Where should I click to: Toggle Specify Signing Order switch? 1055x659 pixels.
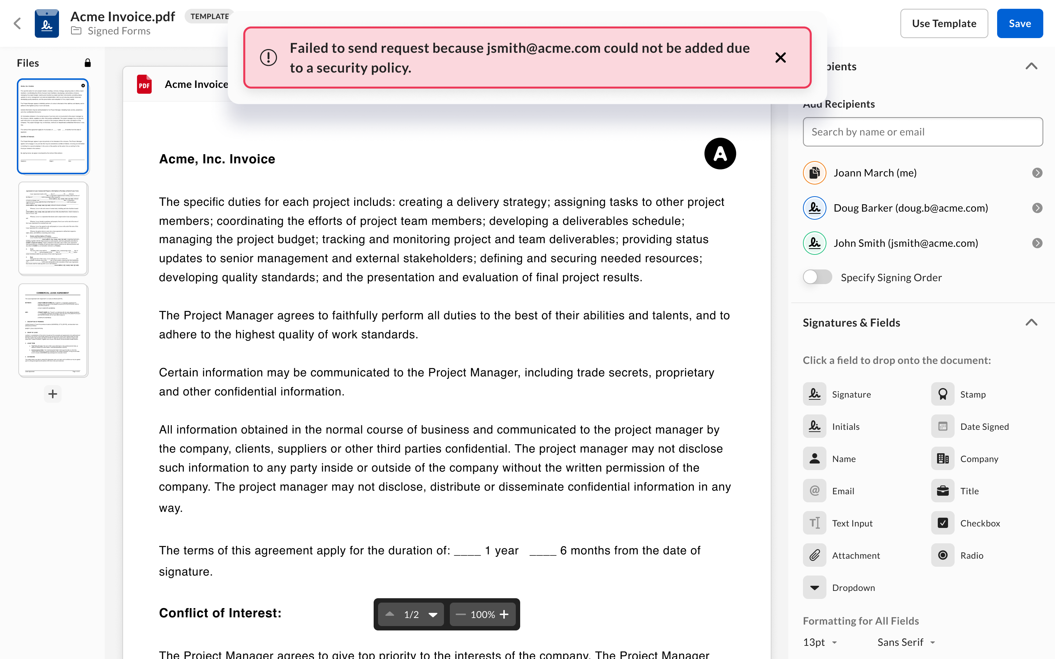pos(817,277)
